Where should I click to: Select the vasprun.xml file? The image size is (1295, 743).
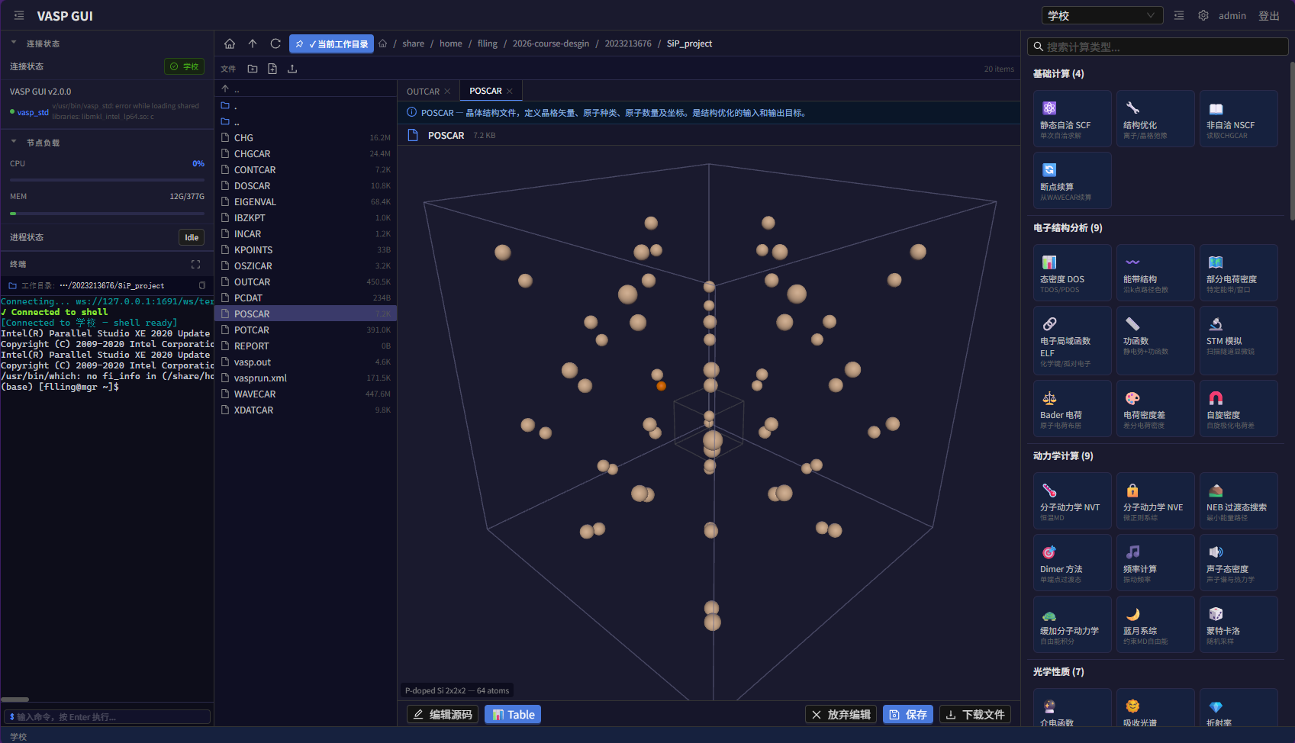point(305,378)
